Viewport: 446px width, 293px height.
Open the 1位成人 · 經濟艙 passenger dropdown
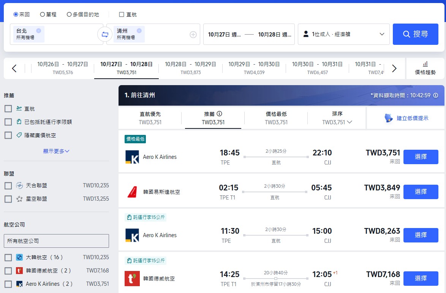point(343,34)
